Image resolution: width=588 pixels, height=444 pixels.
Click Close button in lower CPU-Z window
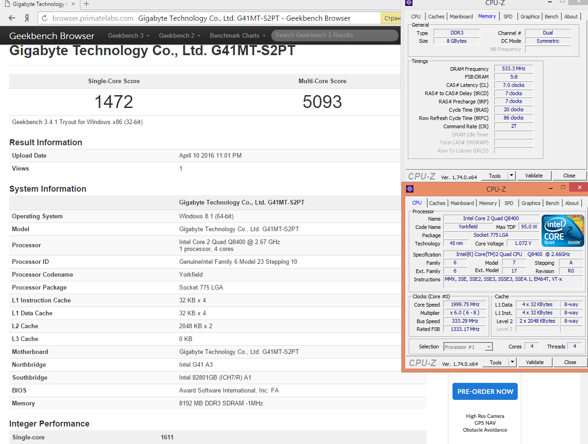coord(570,362)
